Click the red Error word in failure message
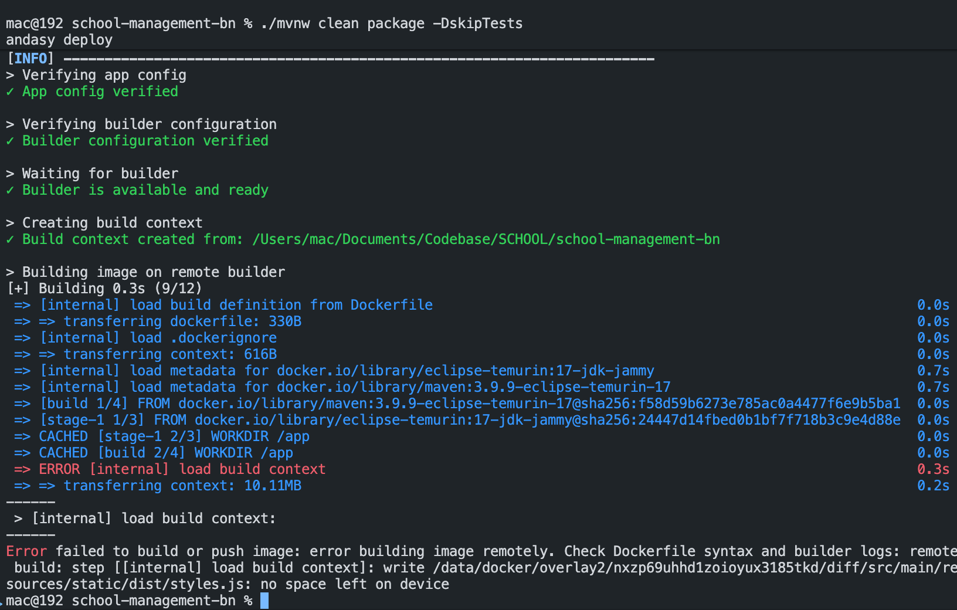The width and height of the screenshot is (957, 610). (x=26, y=551)
